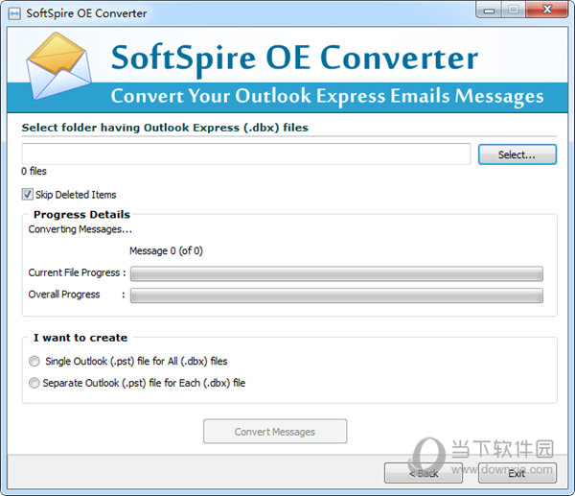Click 'Message 0 (of 0)' status text
The image size is (575, 496).
pos(166,250)
